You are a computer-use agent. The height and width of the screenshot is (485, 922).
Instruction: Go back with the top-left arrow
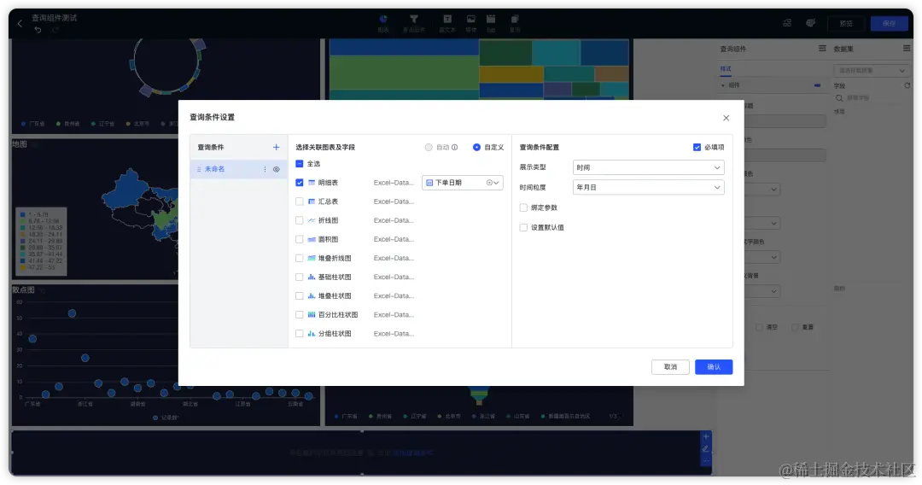(20, 24)
